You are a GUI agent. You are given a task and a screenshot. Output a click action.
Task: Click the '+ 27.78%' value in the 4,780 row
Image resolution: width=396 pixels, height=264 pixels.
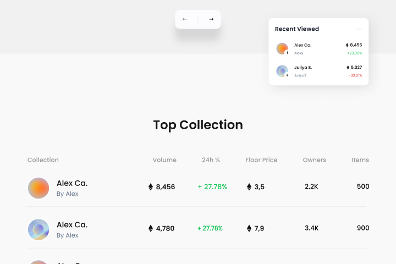(x=210, y=228)
